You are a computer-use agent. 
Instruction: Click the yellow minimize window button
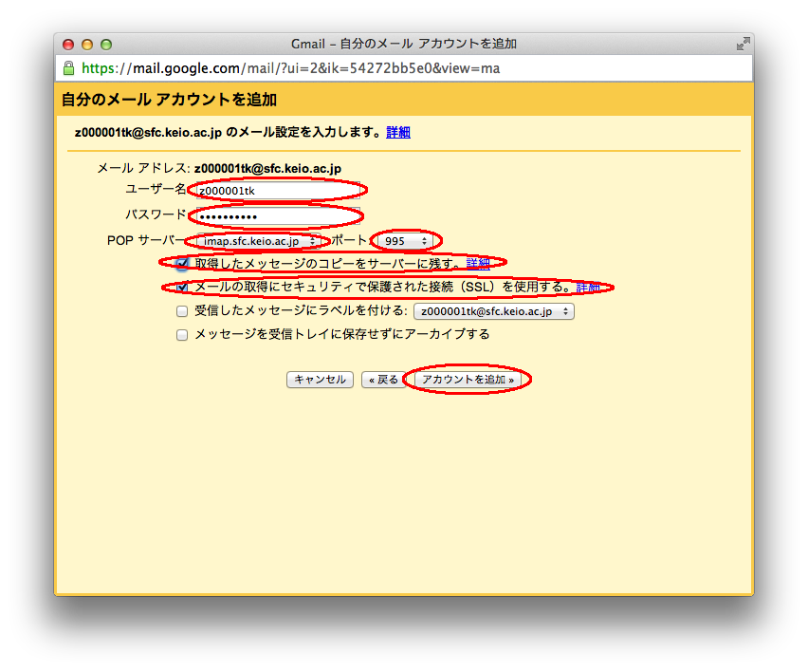pos(87,45)
